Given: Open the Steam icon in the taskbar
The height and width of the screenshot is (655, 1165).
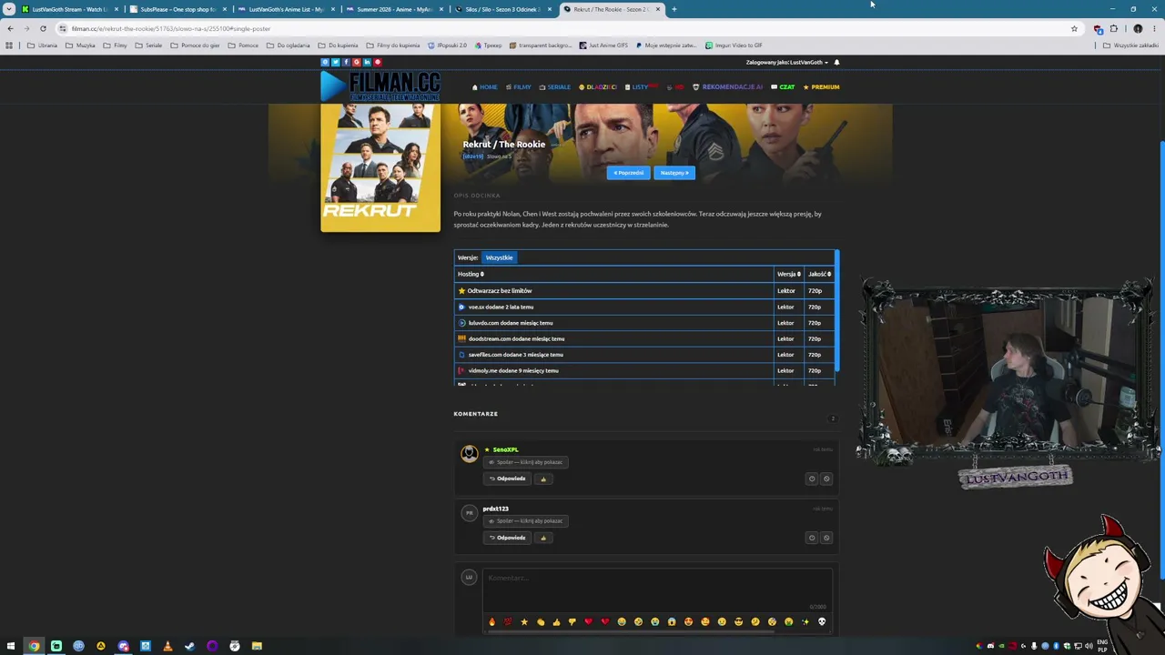Looking at the screenshot, I should tap(189, 646).
